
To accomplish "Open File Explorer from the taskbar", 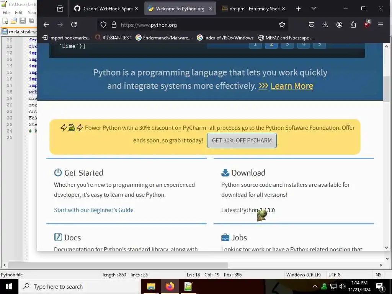I will pos(151,286).
